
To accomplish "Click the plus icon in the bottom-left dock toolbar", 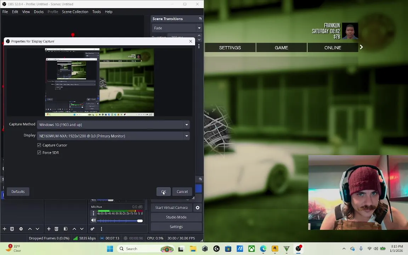I will (4, 229).
